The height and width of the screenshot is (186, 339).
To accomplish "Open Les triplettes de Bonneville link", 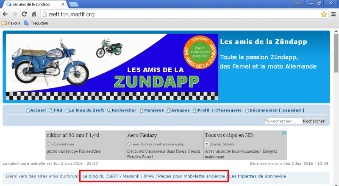I will [258, 176].
